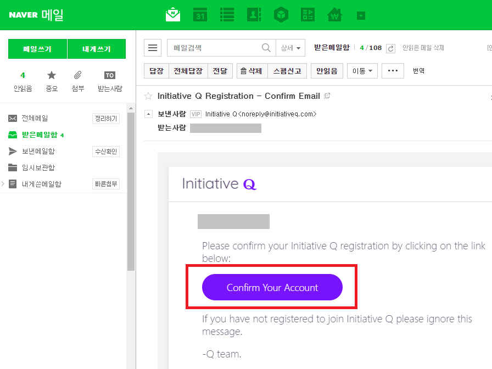492x369 pixels.
Task: Open the Office document icon in the header
Action: coord(308,15)
